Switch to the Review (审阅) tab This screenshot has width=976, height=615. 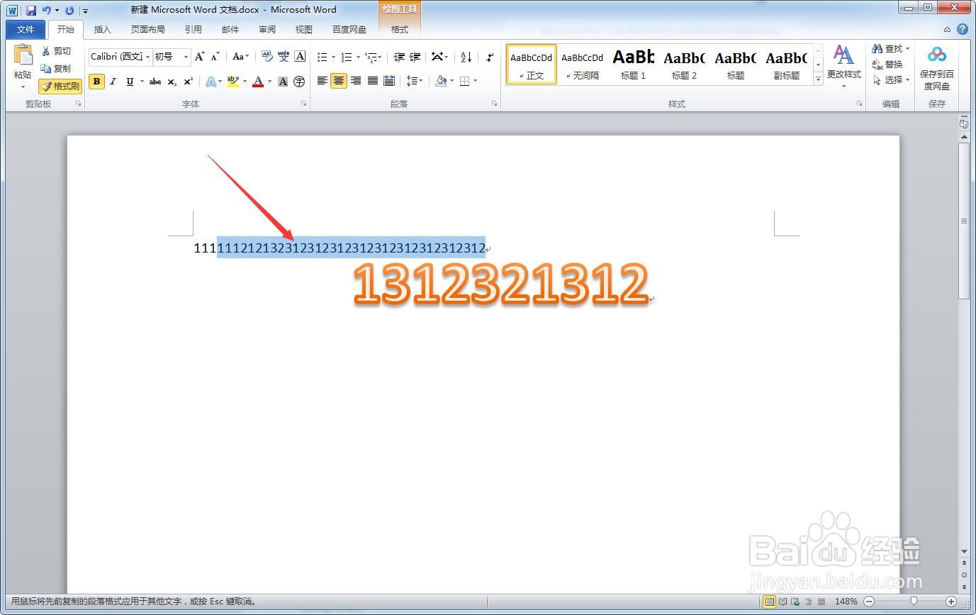click(267, 29)
